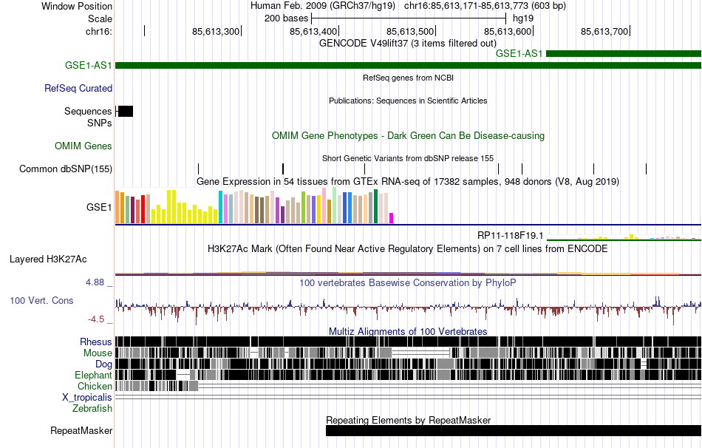Click the 4.88 upper scale value

tap(95, 282)
